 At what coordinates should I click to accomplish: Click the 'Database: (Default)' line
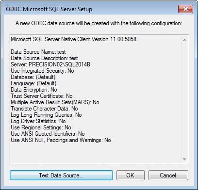(x=33, y=77)
